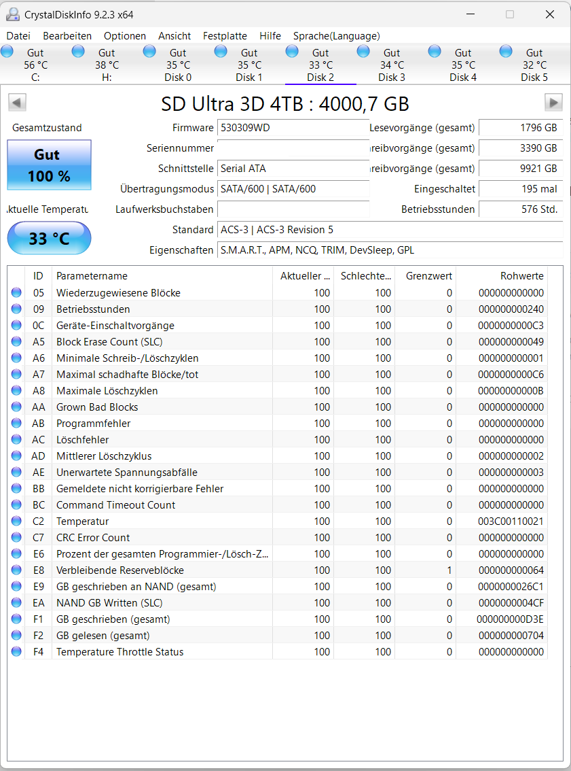This screenshot has width=571, height=771.
Task: Click the Übertragungsmodus field SATA/600
Action: [293, 189]
